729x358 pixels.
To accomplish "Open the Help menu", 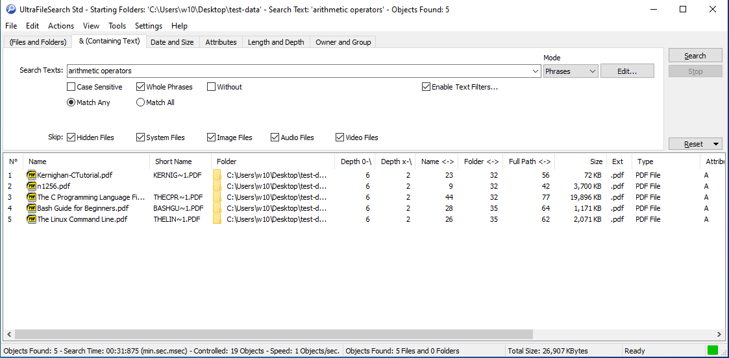I will pyautogui.click(x=179, y=26).
